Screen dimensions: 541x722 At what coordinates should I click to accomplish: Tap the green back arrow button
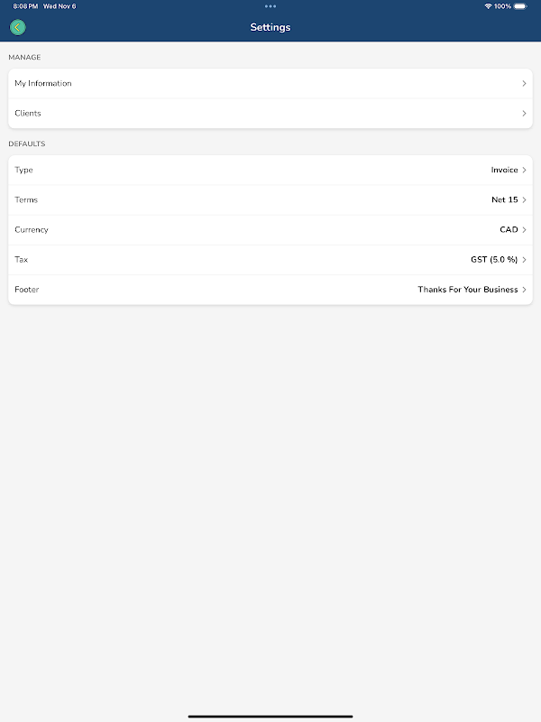(17, 27)
